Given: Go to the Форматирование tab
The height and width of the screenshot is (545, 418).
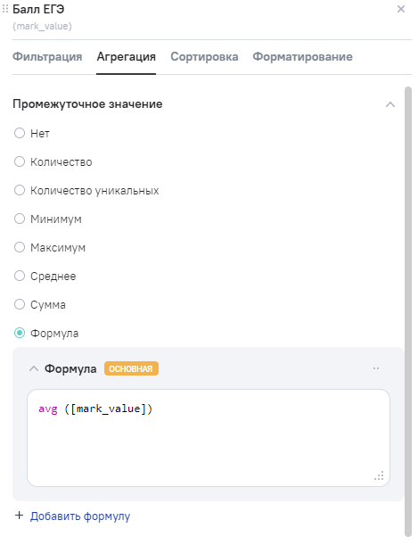Looking at the screenshot, I should coord(302,57).
